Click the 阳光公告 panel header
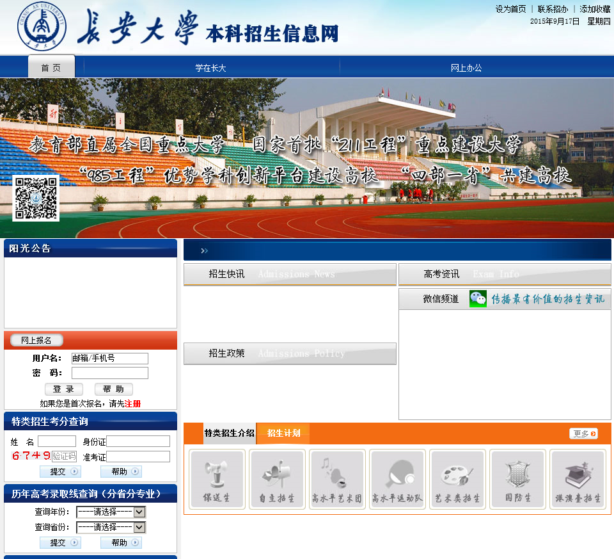The image size is (614, 559). [x=90, y=248]
